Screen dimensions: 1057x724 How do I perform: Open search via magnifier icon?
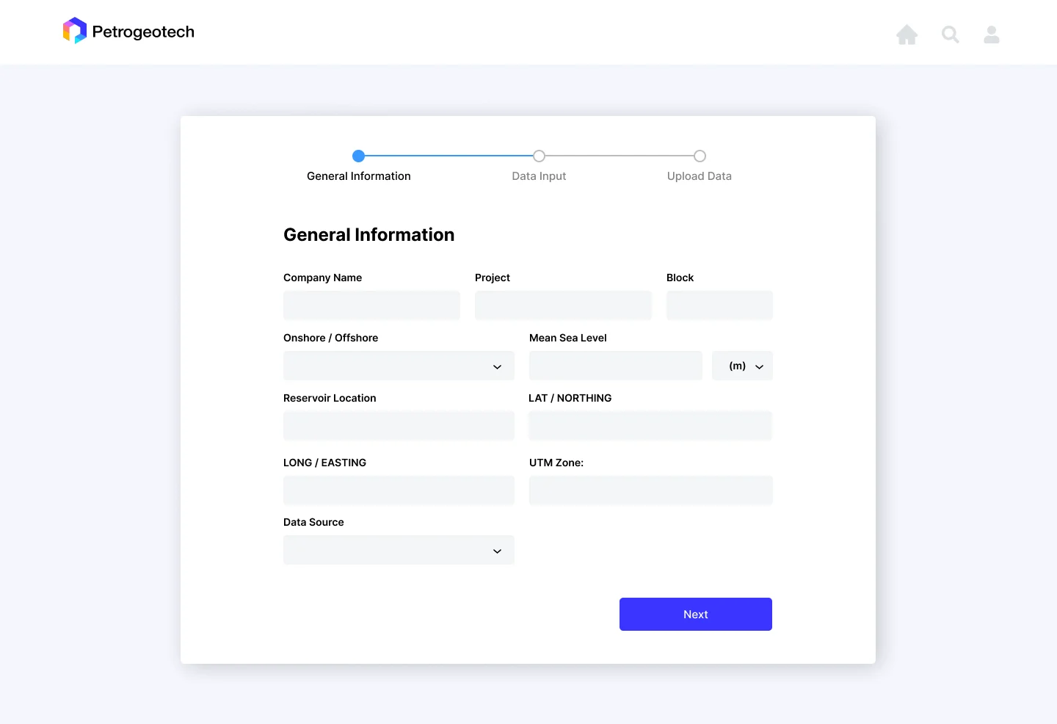click(951, 35)
